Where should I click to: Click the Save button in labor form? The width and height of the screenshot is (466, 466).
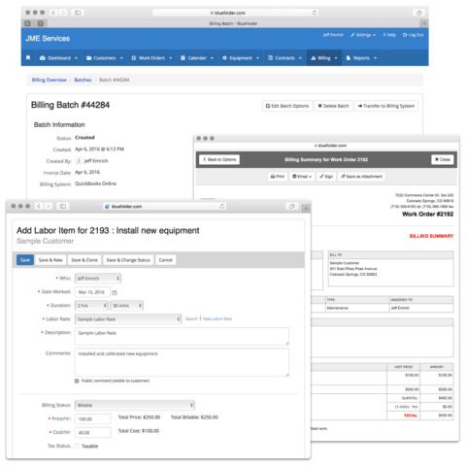[25, 260]
